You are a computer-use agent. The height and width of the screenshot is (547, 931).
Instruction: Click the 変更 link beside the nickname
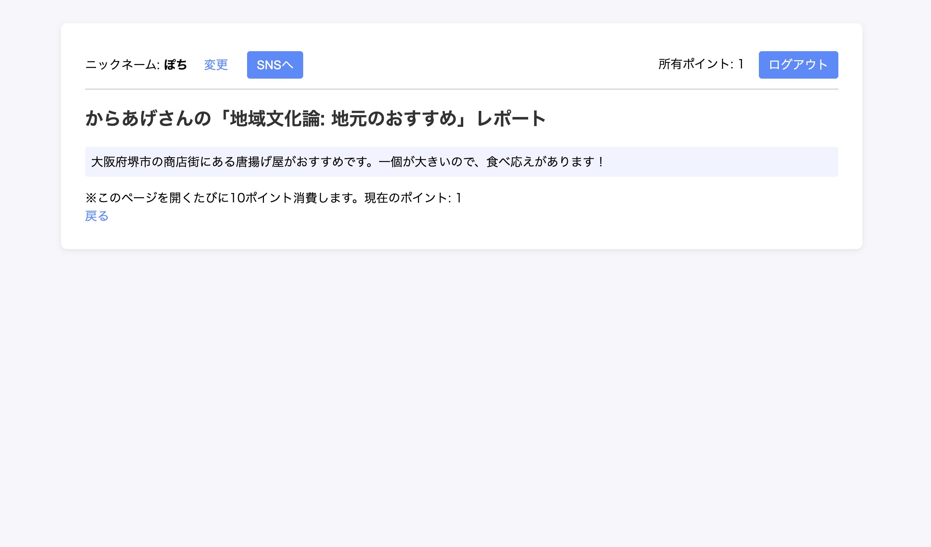[216, 65]
